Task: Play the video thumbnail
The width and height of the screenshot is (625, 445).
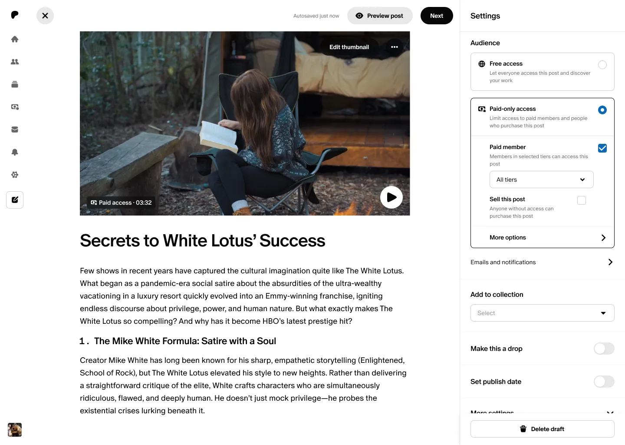Action: (391, 197)
